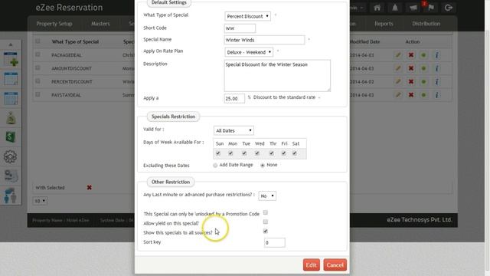Click the eZee Reservation title
The height and width of the screenshot is (276, 490).
tap(69, 8)
